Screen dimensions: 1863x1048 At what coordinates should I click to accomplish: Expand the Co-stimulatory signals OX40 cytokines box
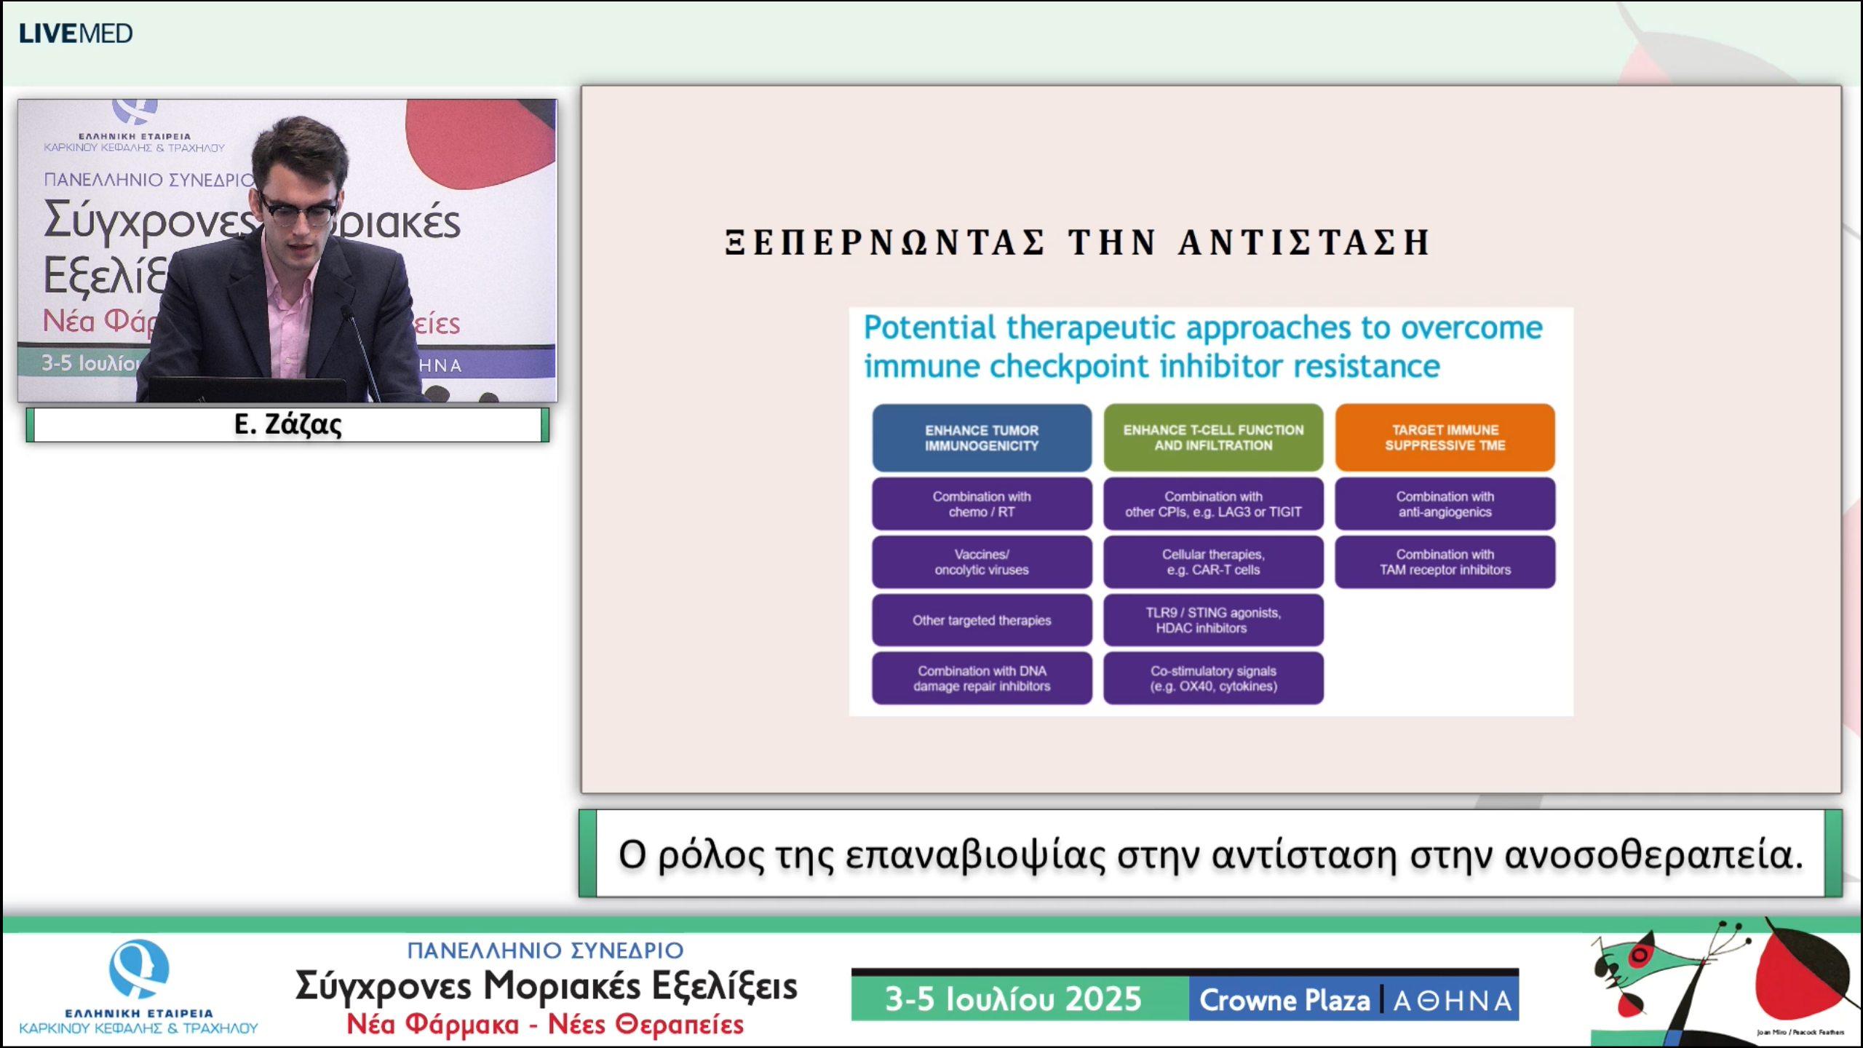point(1213,678)
